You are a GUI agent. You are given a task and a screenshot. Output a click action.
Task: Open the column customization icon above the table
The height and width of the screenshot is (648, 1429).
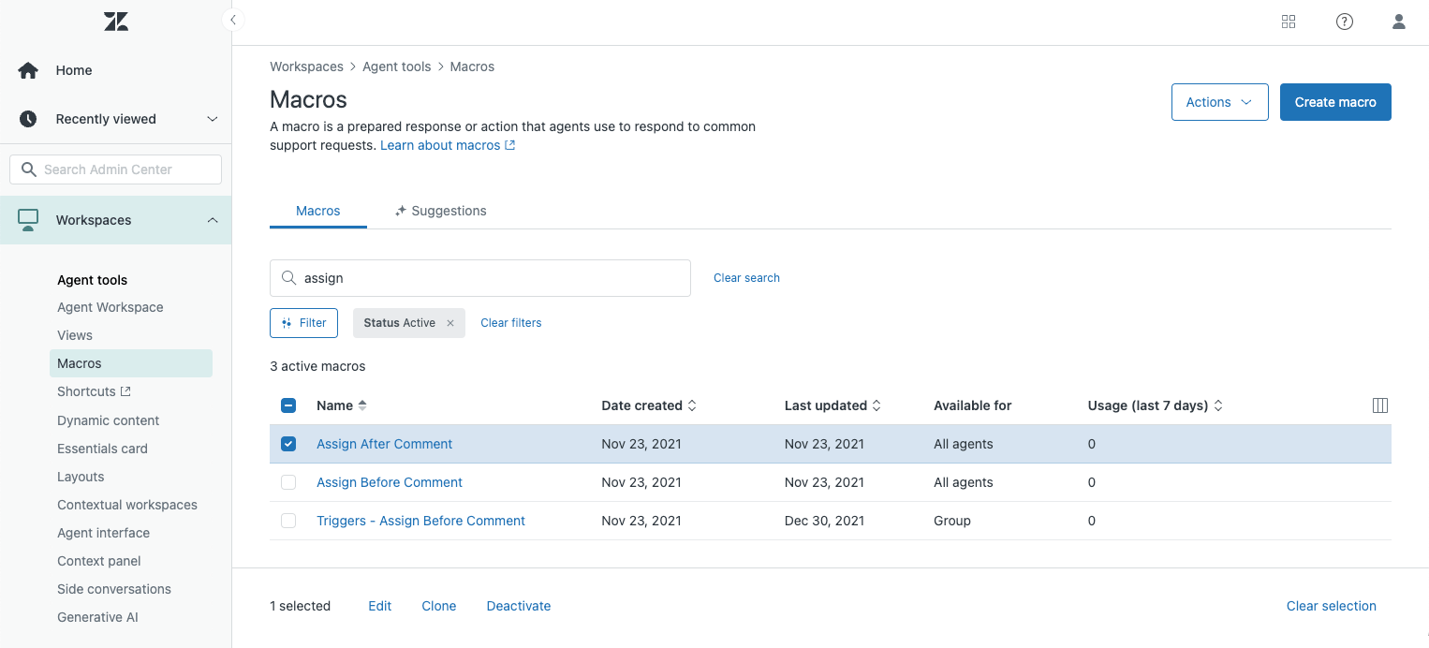[1380, 405]
